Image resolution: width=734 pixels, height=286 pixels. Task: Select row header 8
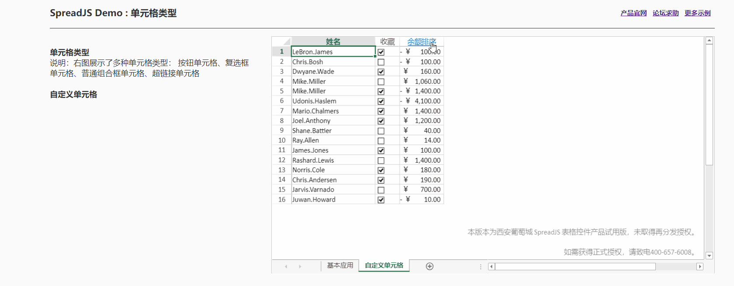tap(282, 121)
